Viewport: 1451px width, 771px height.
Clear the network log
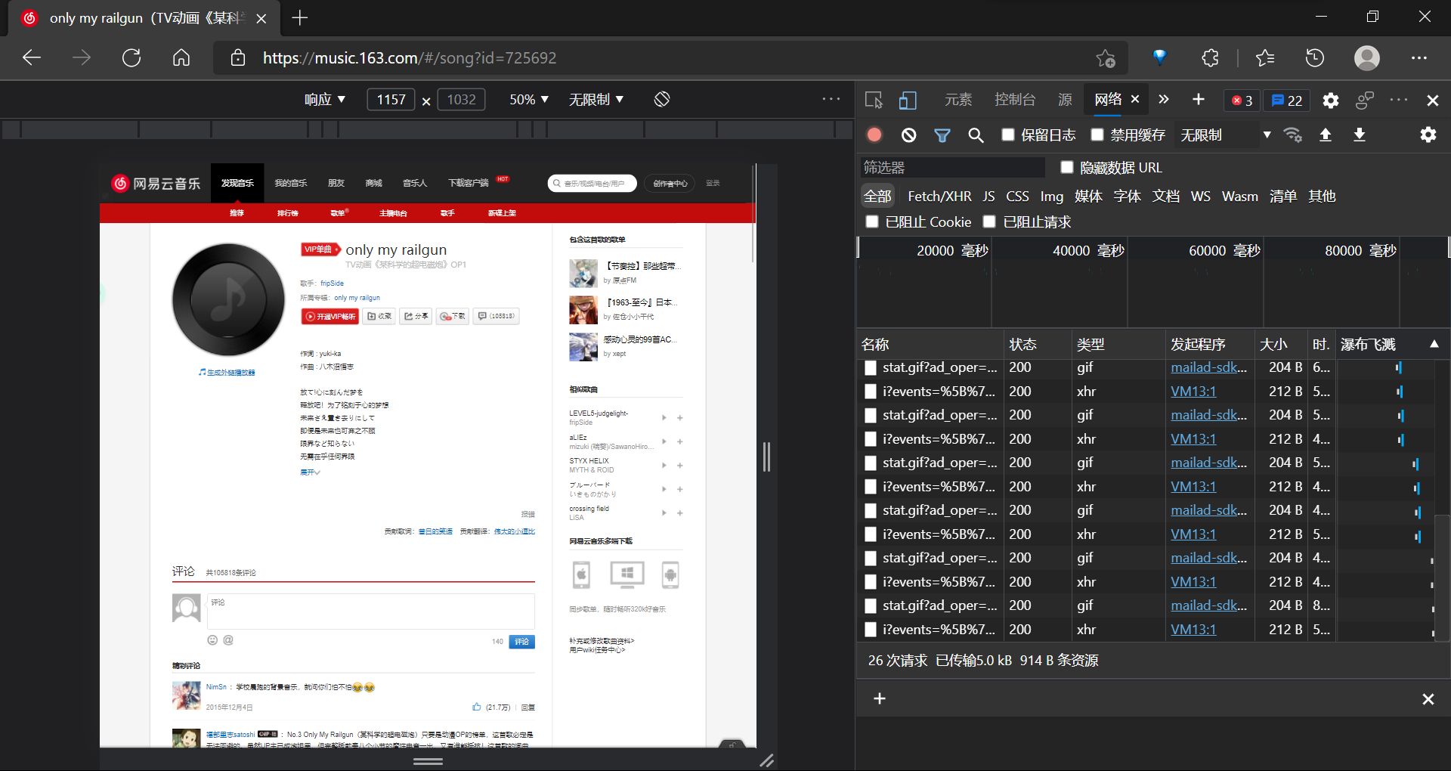point(908,135)
